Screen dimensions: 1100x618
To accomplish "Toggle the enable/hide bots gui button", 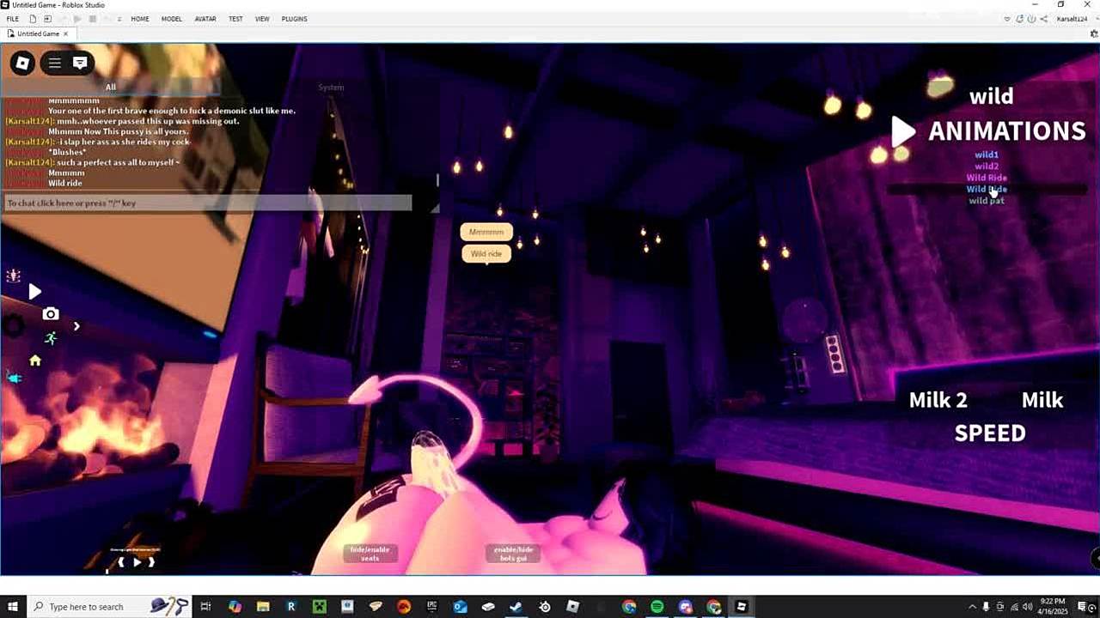I will tap(513, 554).
